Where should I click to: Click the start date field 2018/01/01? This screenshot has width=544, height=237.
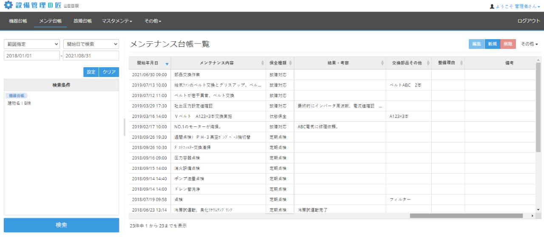pos(32,56)
